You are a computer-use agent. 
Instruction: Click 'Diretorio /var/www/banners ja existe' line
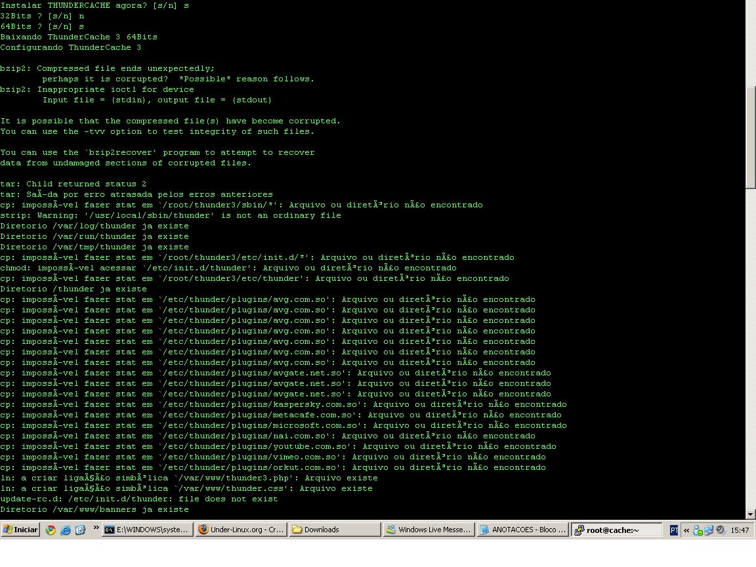click(94, 510)
